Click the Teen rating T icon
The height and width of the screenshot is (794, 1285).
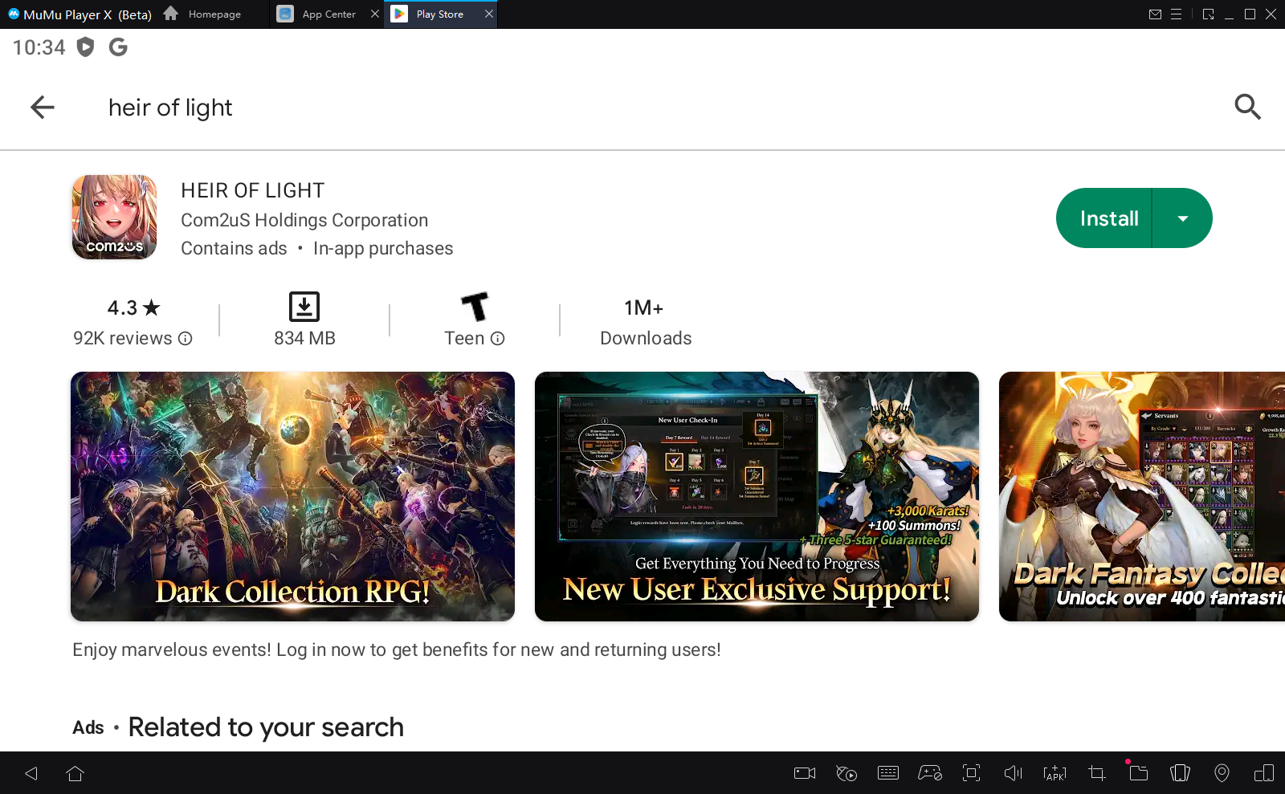click(x=475, y=307)
